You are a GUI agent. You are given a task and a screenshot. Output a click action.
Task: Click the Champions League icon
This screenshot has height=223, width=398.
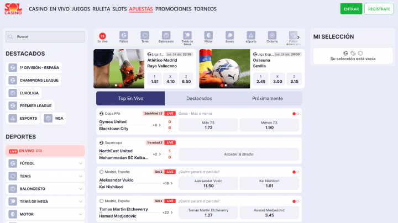click(x=13, y=81)
